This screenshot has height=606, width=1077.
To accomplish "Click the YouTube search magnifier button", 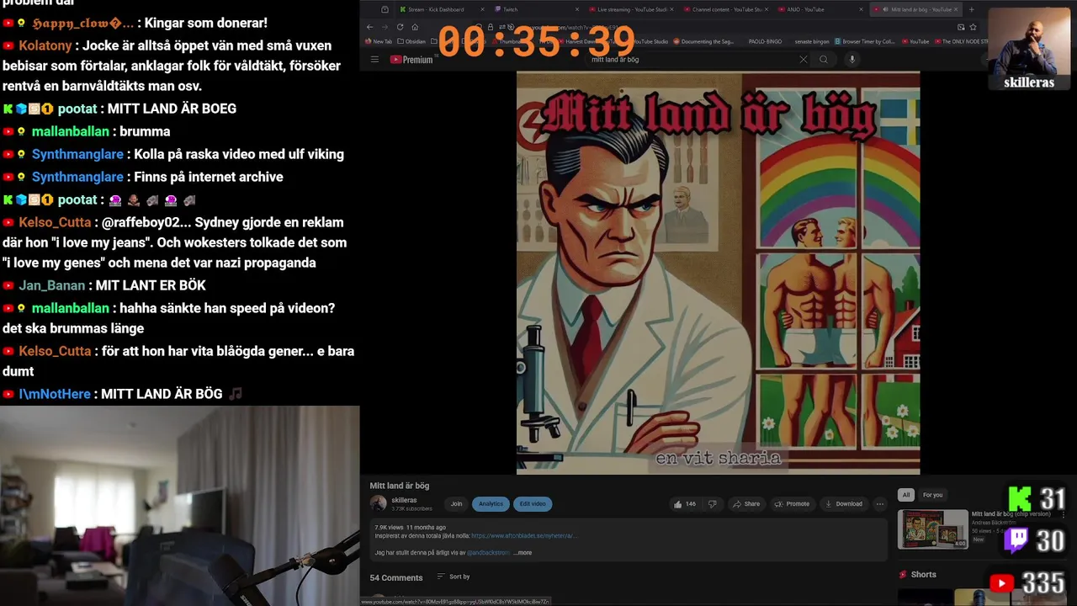I will pyautogui.click(x=824, y=59).
